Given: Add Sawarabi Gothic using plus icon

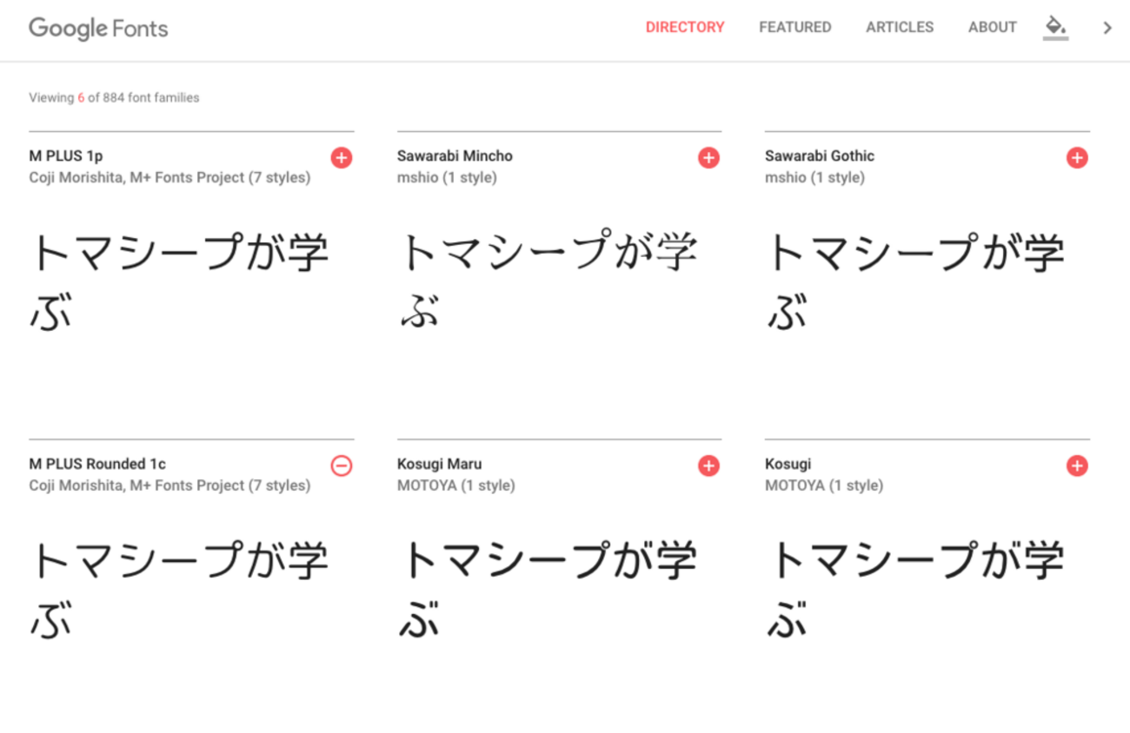Looking at the screenshot, I should click(x=1077, y=157).
